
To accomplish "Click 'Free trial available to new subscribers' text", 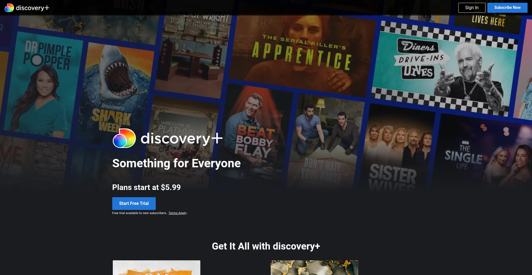I will [x=140, y=213].
